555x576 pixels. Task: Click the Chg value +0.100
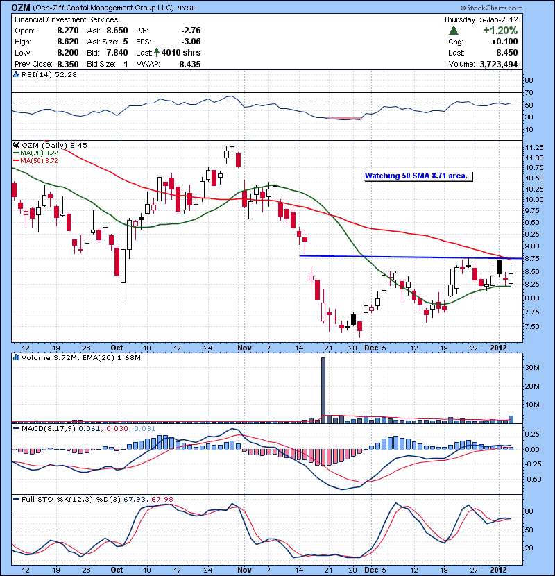point(504,42)
